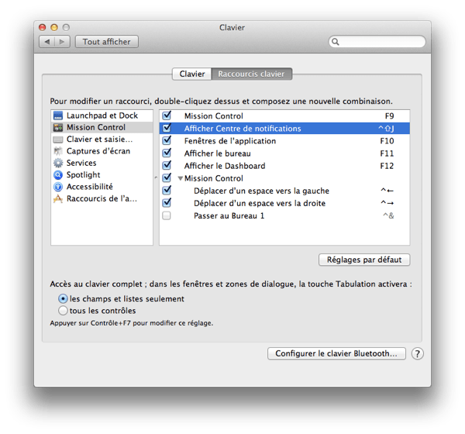465x434 pixels.
Task: Switch to the Clavier tab
Action: coord(191,74)
